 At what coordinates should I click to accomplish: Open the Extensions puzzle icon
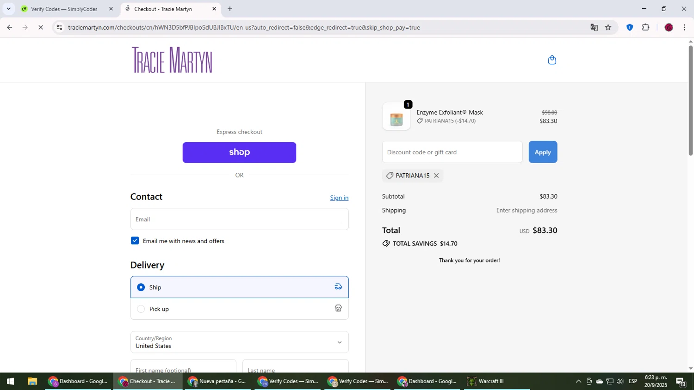click(646, 27)
